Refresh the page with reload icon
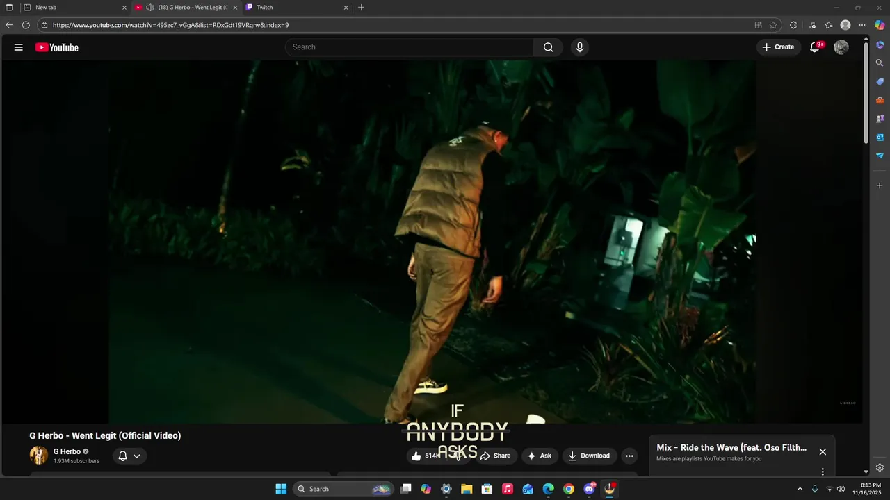Viewport: 890px width, 500px height. click(26, 25)
